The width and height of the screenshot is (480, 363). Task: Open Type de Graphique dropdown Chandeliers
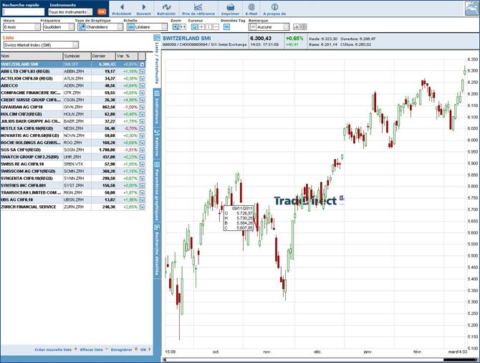[x=100, y=27]
